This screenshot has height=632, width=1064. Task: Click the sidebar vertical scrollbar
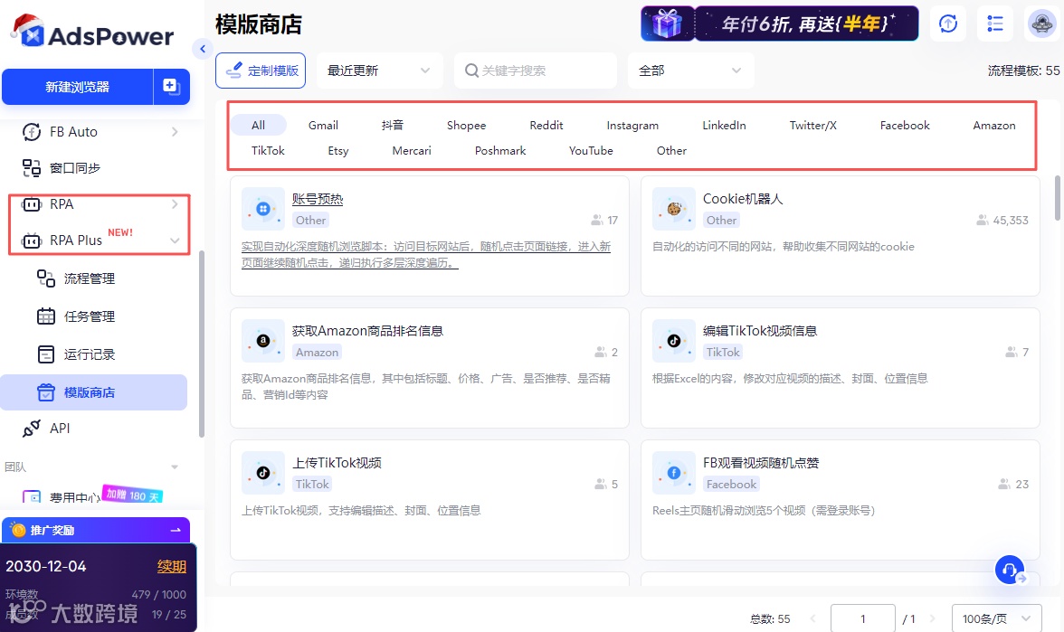[x=202, y=344]
